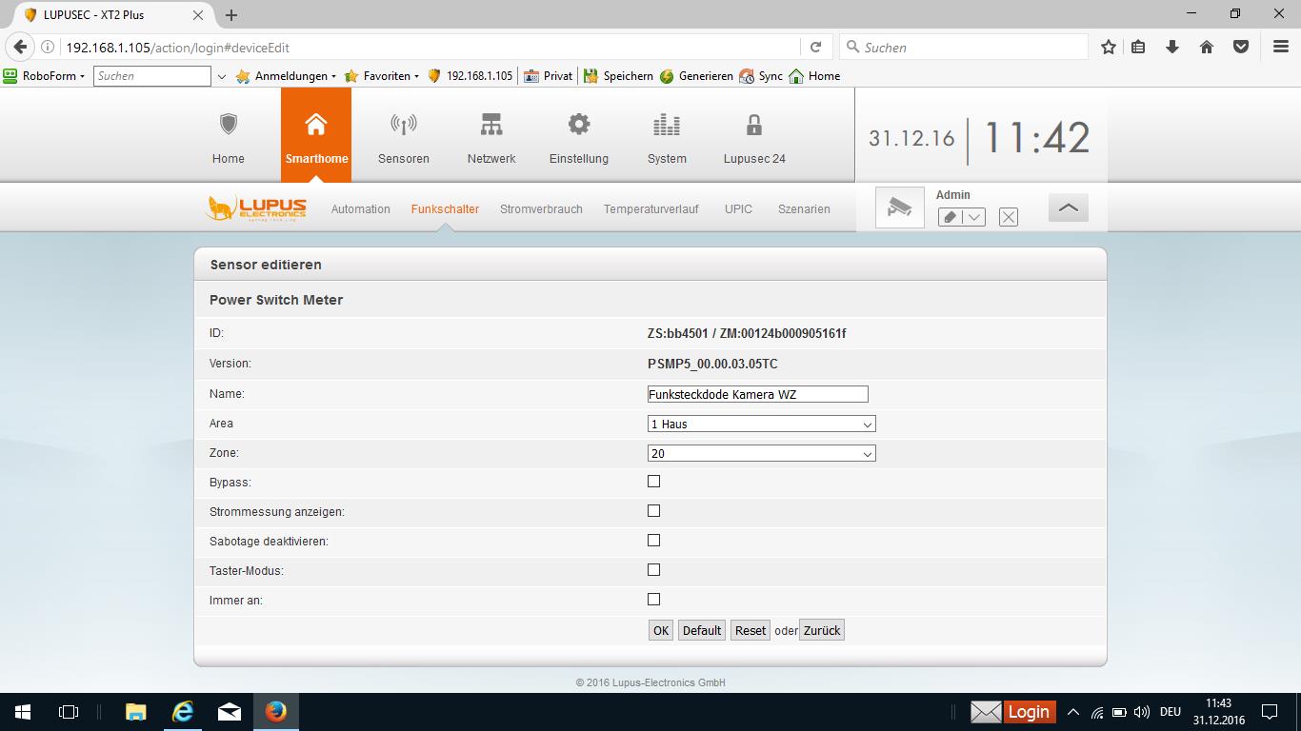Viewport: 1301px width, 731px height.
Task: Open the Home shield icon
Action: [228, 125]
